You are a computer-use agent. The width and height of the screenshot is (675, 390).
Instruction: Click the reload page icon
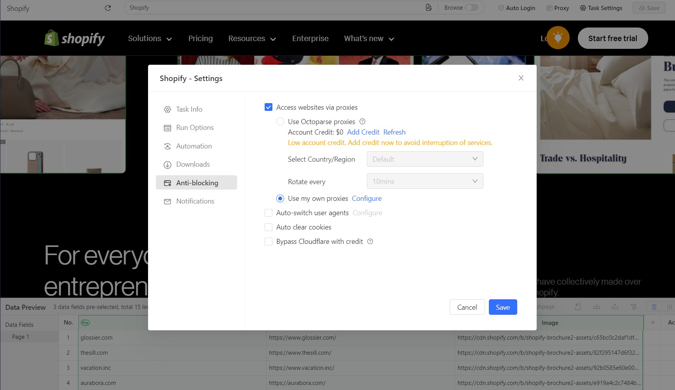[x=108, y=8]
